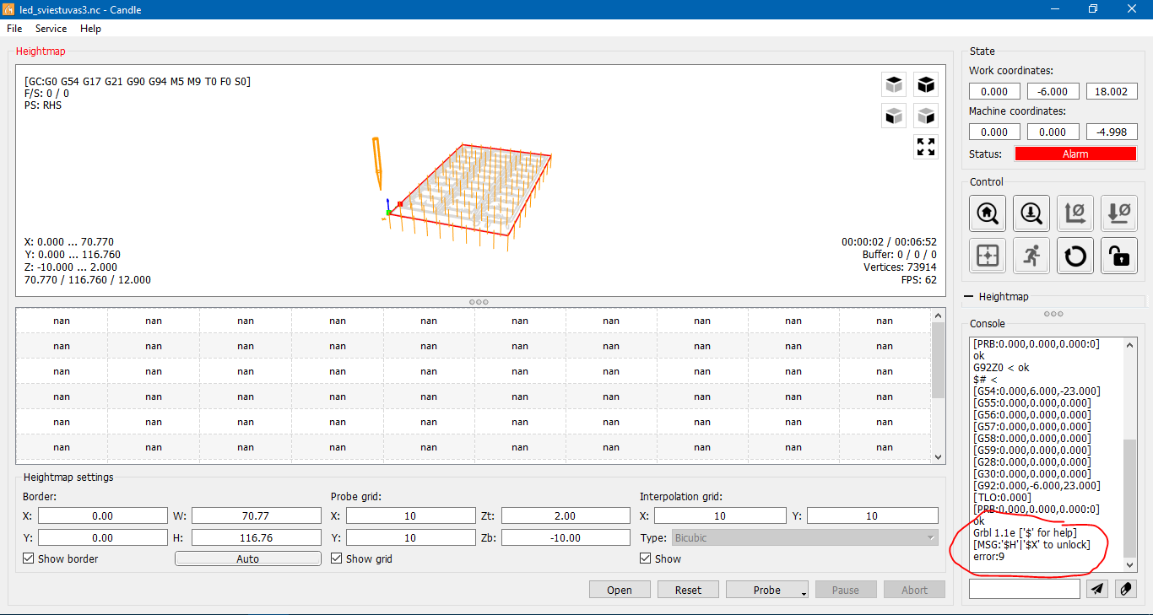Uncheck the Show border checkbox
Viewport: 1153px width, 615px height.
(x=30, y=558)
